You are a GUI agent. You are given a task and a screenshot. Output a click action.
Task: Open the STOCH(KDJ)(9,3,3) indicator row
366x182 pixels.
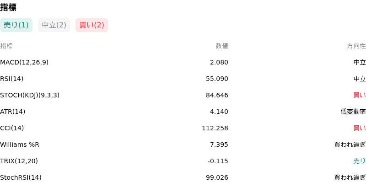[x=183, y=96]
